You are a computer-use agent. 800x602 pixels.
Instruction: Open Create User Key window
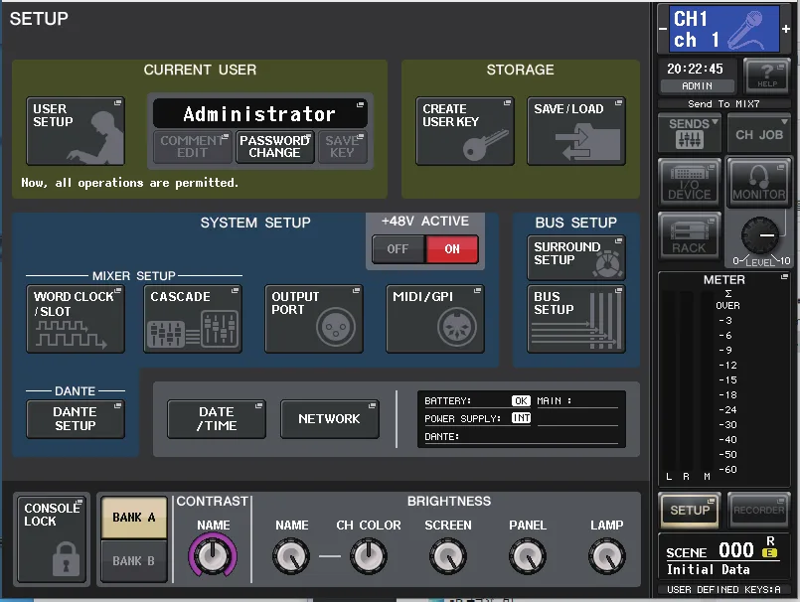[465, 131]
